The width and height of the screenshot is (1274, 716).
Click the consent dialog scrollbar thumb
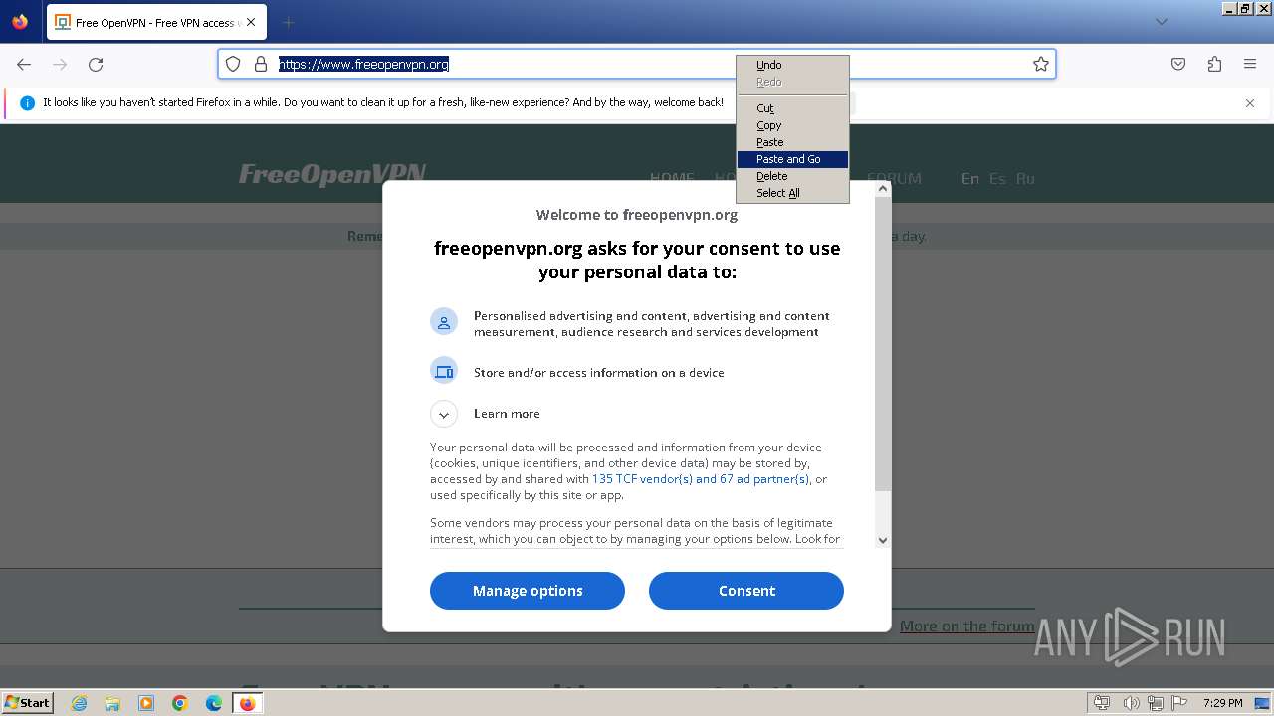point(883,343)
